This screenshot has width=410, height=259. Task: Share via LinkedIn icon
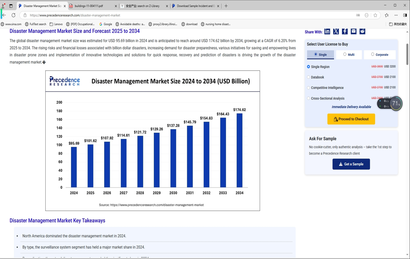tap(327, 32)
